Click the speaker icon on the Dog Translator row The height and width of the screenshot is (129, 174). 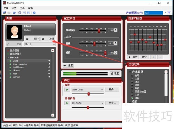click(49, 64)
